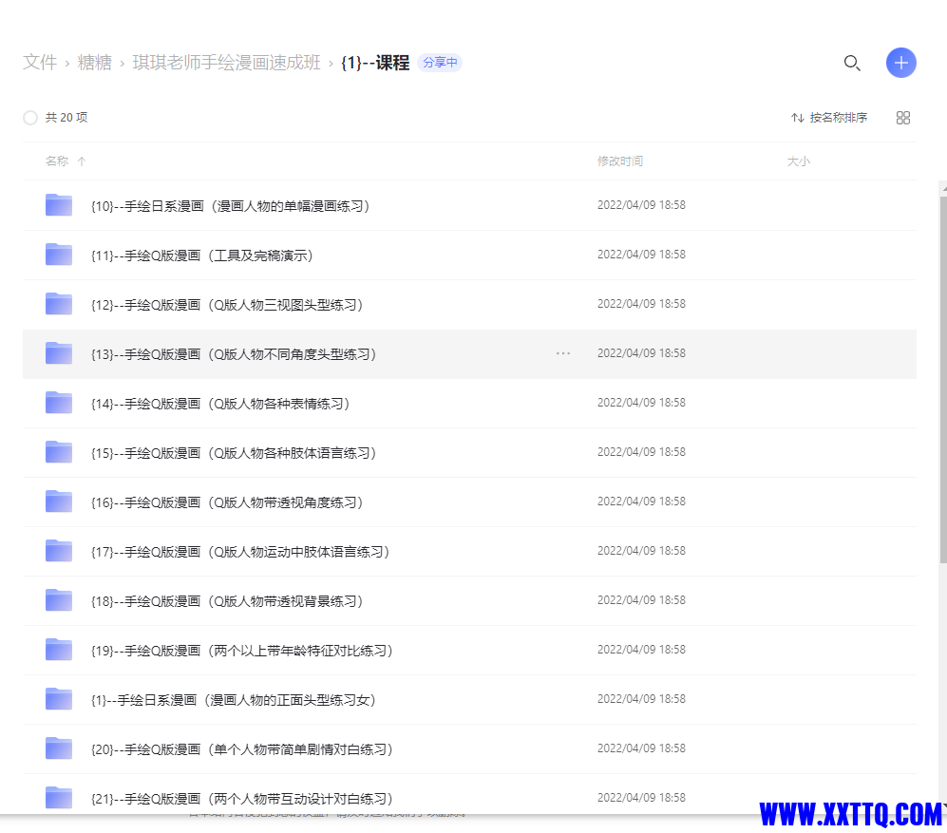Viewport: 947px width, 833px height.
Task: Open folder name {10}--手绘日系漫画（漫画人物的单幅漫画练习）
Action: (230, 206)
